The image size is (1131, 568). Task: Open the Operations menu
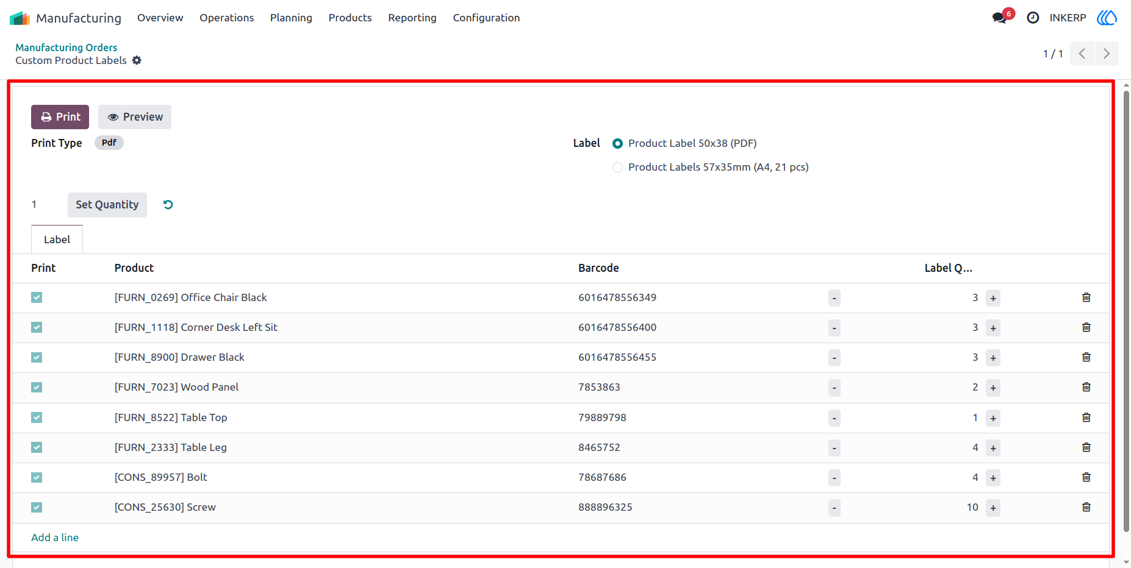226,18
